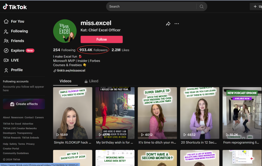Click the 2.2M Likes count

point(120,50)
